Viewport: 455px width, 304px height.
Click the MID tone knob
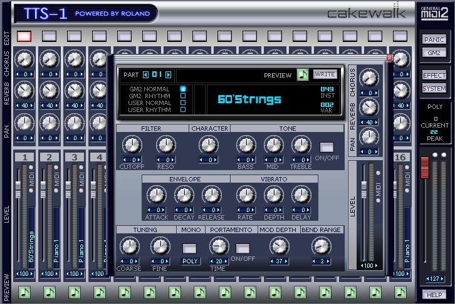[274, 144]
